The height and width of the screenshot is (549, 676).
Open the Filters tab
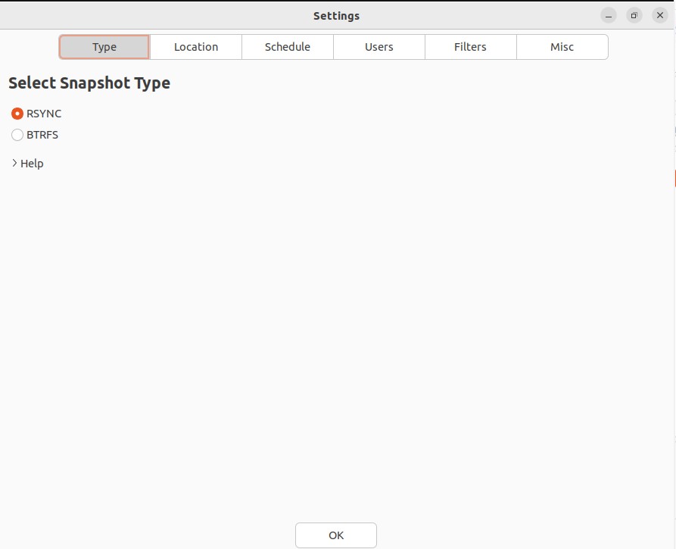470,47
